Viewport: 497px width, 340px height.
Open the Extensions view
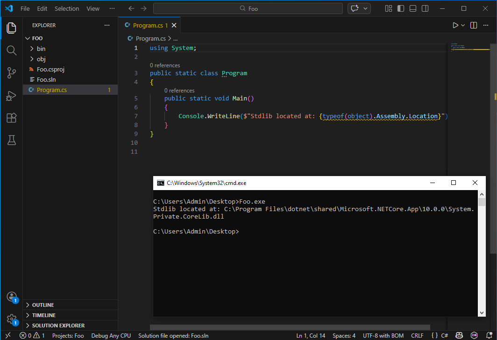tap(11, 118)
